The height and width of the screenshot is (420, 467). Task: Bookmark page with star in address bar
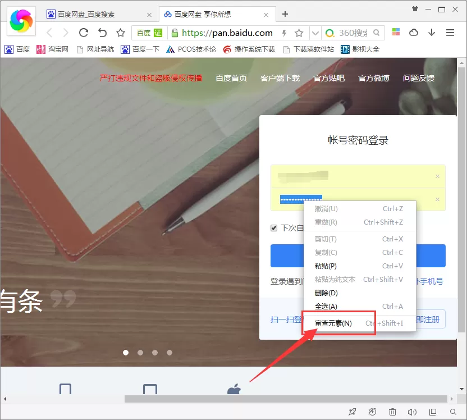(299, 33)
